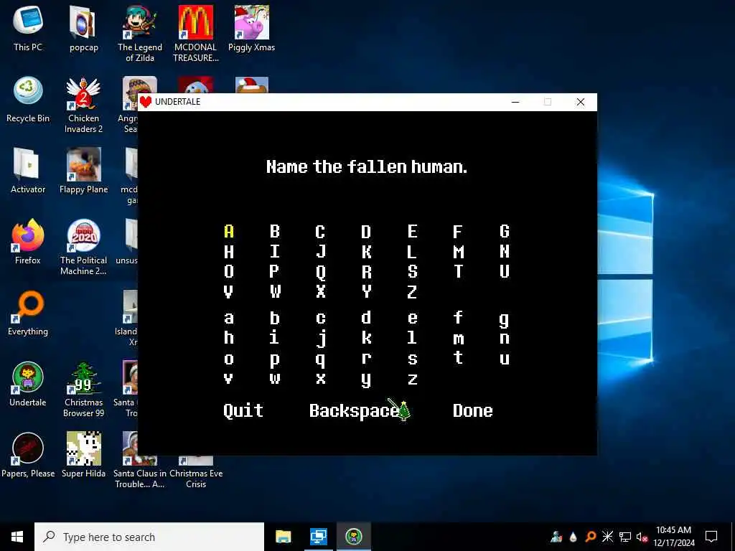735x551 pixels.
Task: Open the Everything search shortcut
Action: (28, 313)
